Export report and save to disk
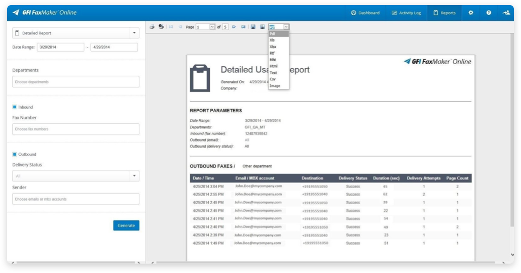This screenshot has height=273, width=521. coord(253,27)
